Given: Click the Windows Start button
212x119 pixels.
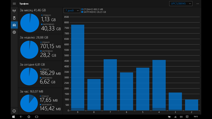Looking at the screenshot, I should [13, 117].
